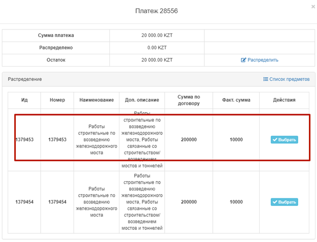317x242 pixels.
Task: Click the Распределено value 0.00 KZT
Action: tap(157, 48)
